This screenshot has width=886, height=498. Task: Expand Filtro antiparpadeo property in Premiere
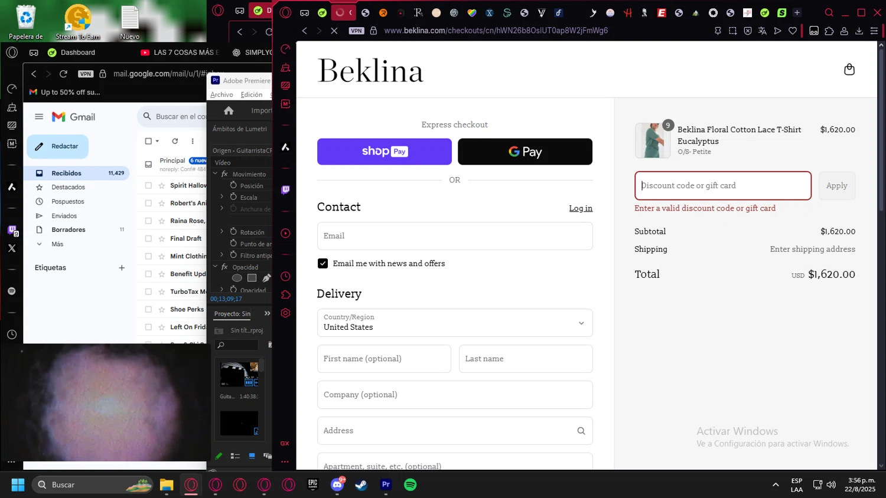pos(222,254)
